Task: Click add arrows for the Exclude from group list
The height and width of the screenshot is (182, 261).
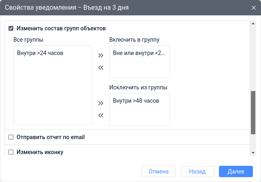Action: point(101,104)
